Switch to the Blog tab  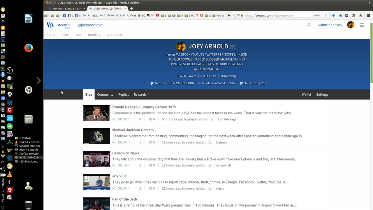pyautogui.click(x=89, y=94)
